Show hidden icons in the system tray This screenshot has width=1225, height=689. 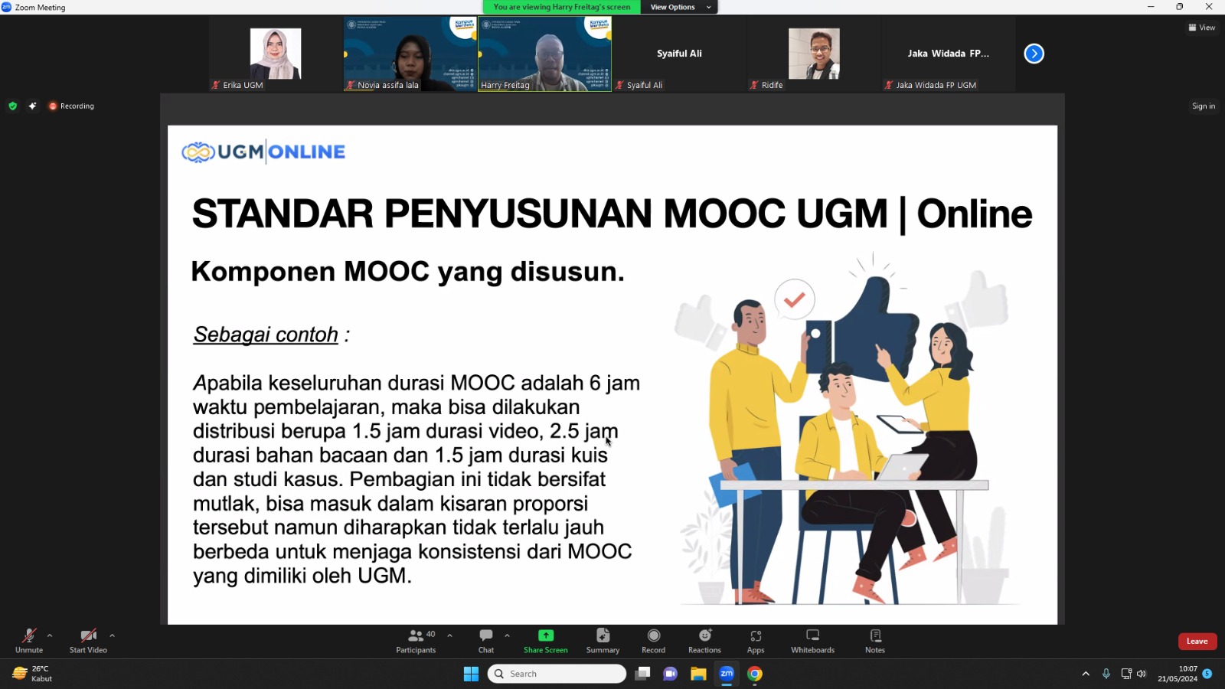coord(1086,674)
